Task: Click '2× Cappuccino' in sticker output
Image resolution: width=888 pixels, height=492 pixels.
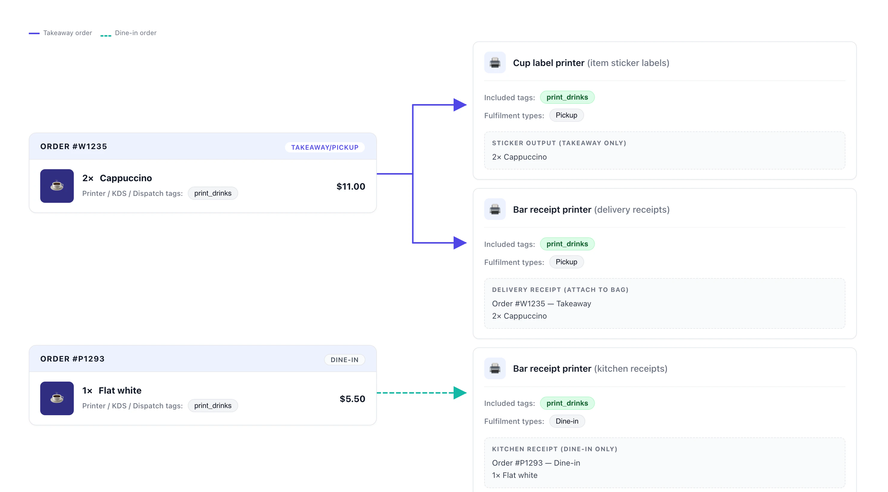Action: point(519,157)
